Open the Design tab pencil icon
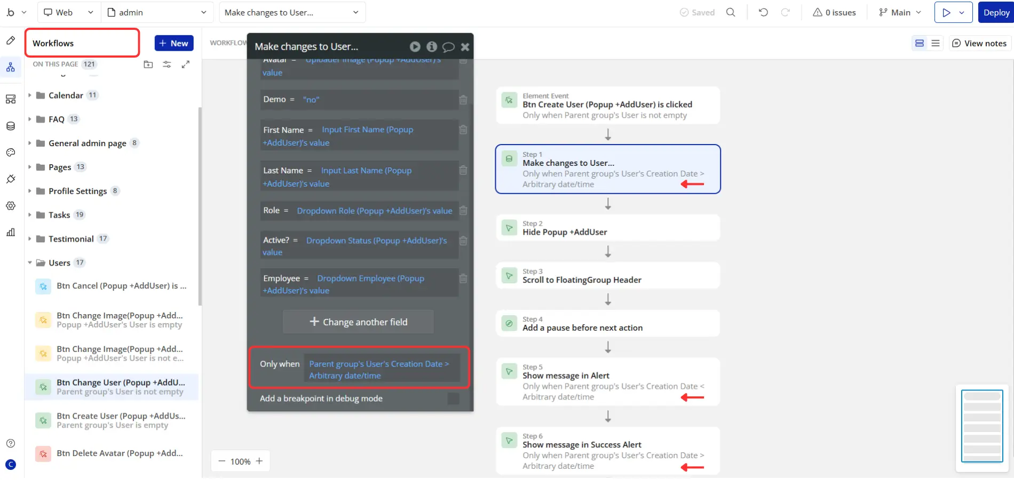The width and height of the screenshot is (1014, 480). tap(11, 41)
